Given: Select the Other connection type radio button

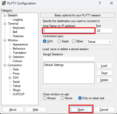Looking at the screenshot, I should (x=74, y=41).
